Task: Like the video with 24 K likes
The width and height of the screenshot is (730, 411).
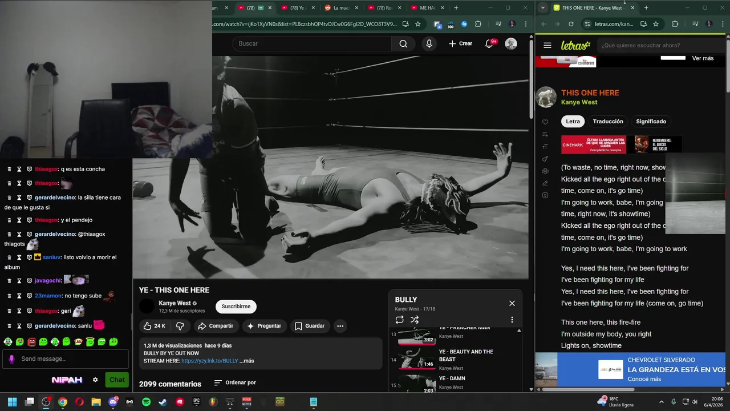Action: click(x=154, y=326)
